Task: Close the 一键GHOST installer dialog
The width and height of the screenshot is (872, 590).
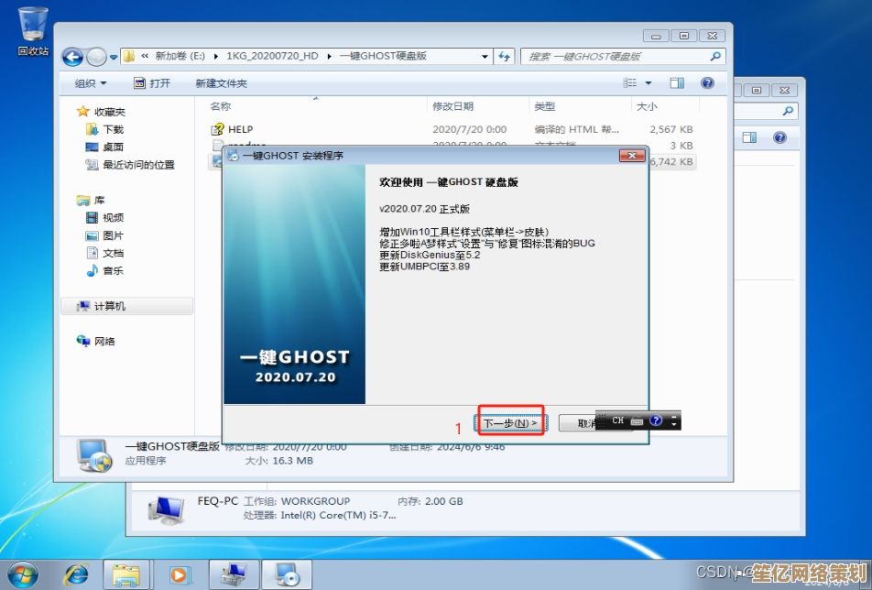Action: pos(632,156)
